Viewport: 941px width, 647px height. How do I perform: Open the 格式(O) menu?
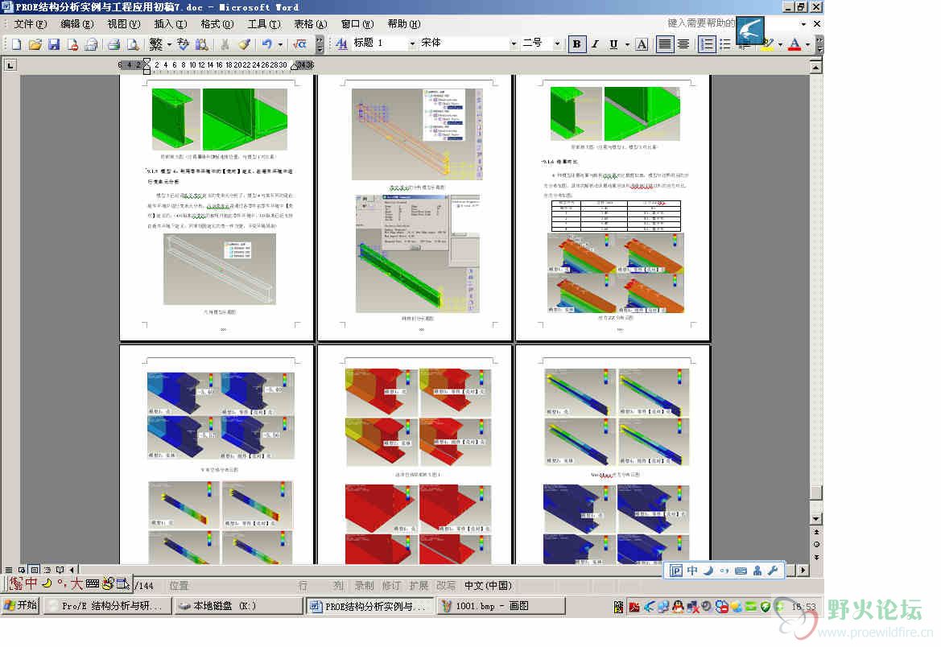pos(217,24)
